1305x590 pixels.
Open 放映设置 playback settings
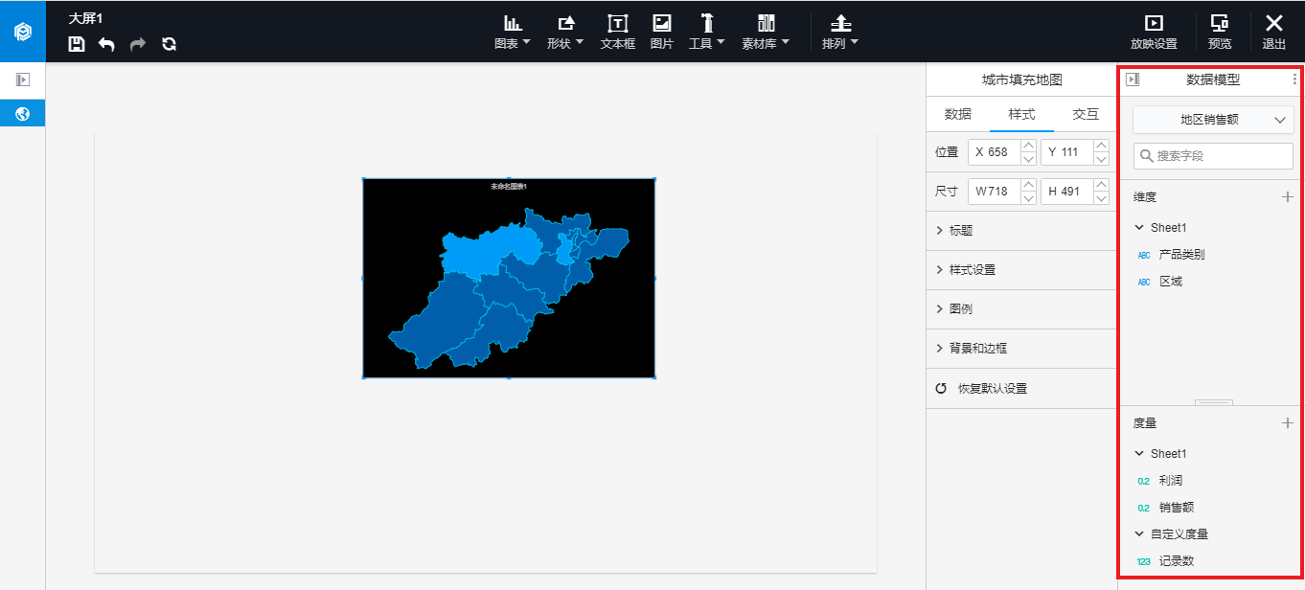point(1154,32)
